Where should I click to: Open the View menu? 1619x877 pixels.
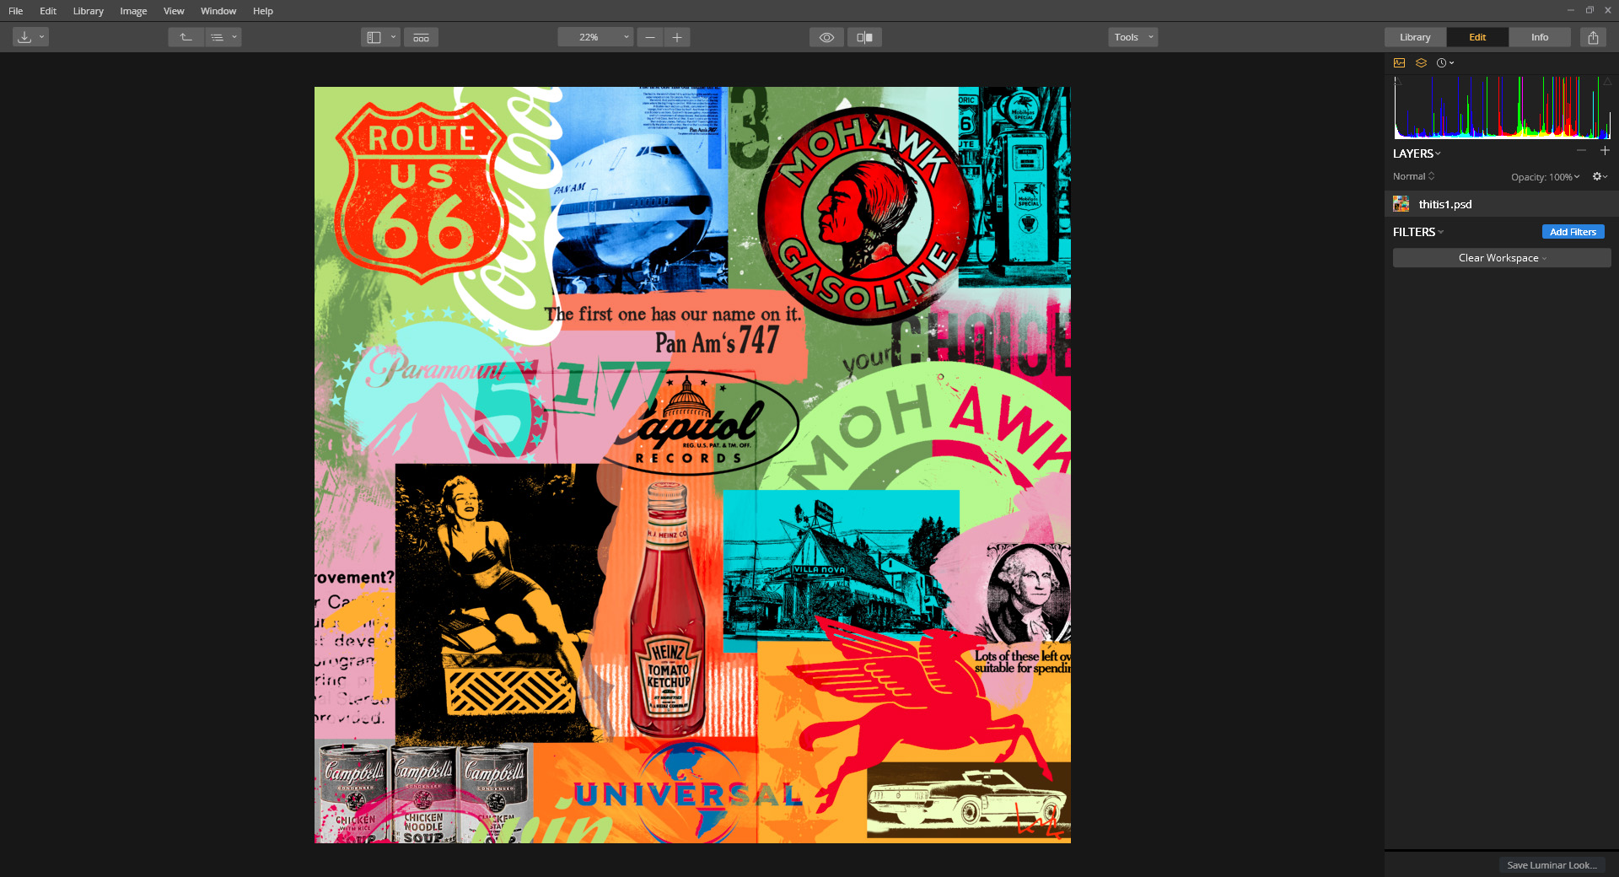click(174, 11)
